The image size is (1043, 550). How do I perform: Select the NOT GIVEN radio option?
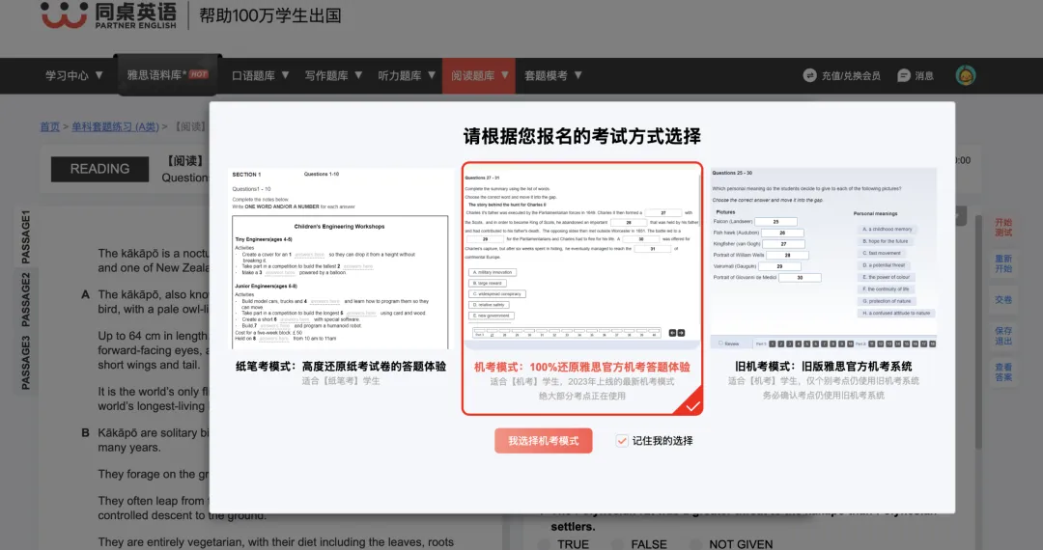tap(695, 544)
